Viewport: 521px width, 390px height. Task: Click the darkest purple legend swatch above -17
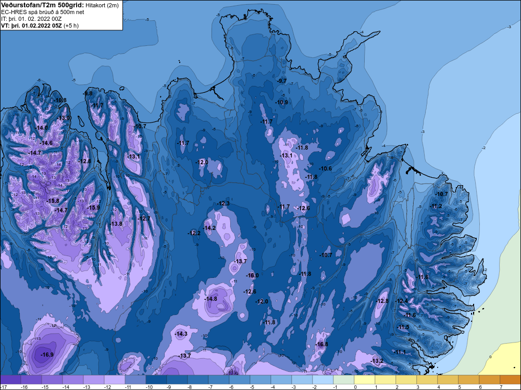(10, 380)
